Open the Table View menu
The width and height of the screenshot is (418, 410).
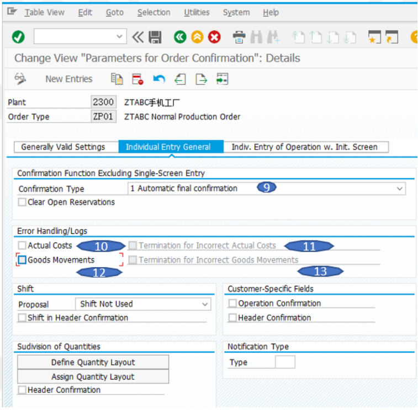click(x=45, y=12)
